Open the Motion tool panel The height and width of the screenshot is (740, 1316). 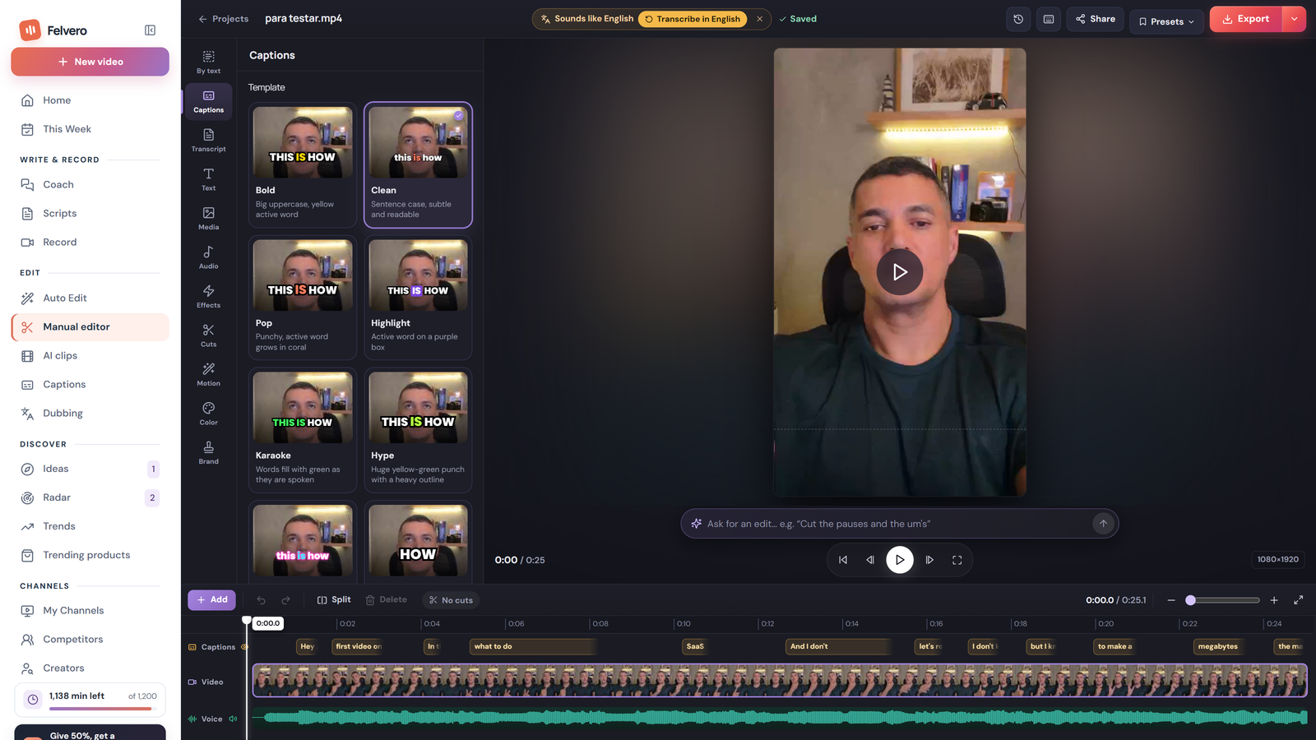[209, 374]
